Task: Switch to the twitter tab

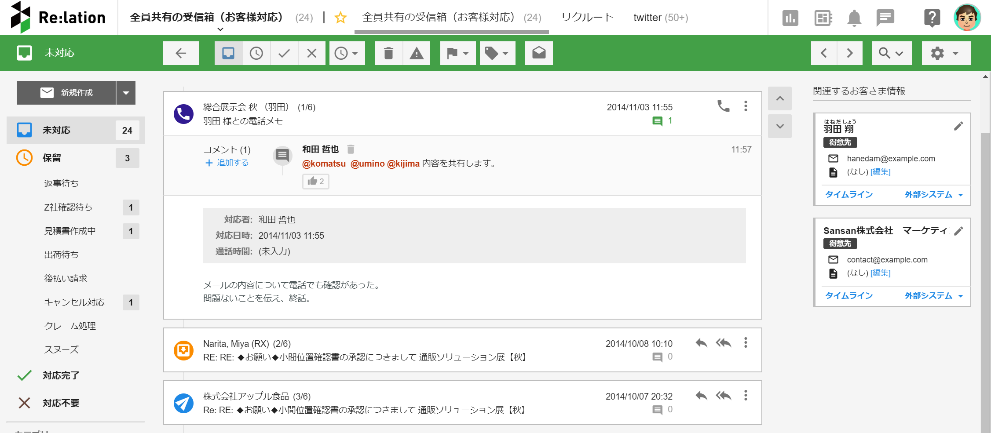Action: pyautogui.click(x=660, y=18)
